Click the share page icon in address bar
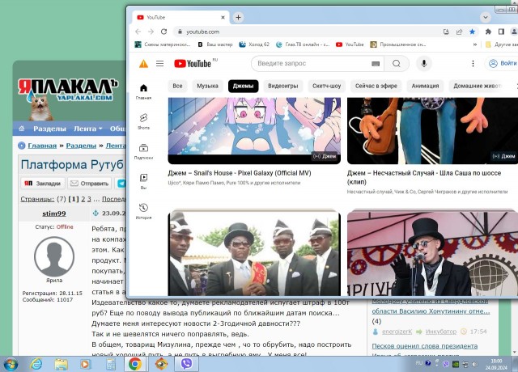518x372 pixels. [x=459, y=32]
